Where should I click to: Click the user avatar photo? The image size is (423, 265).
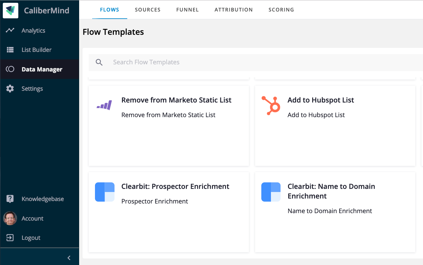tap(10, 218)
